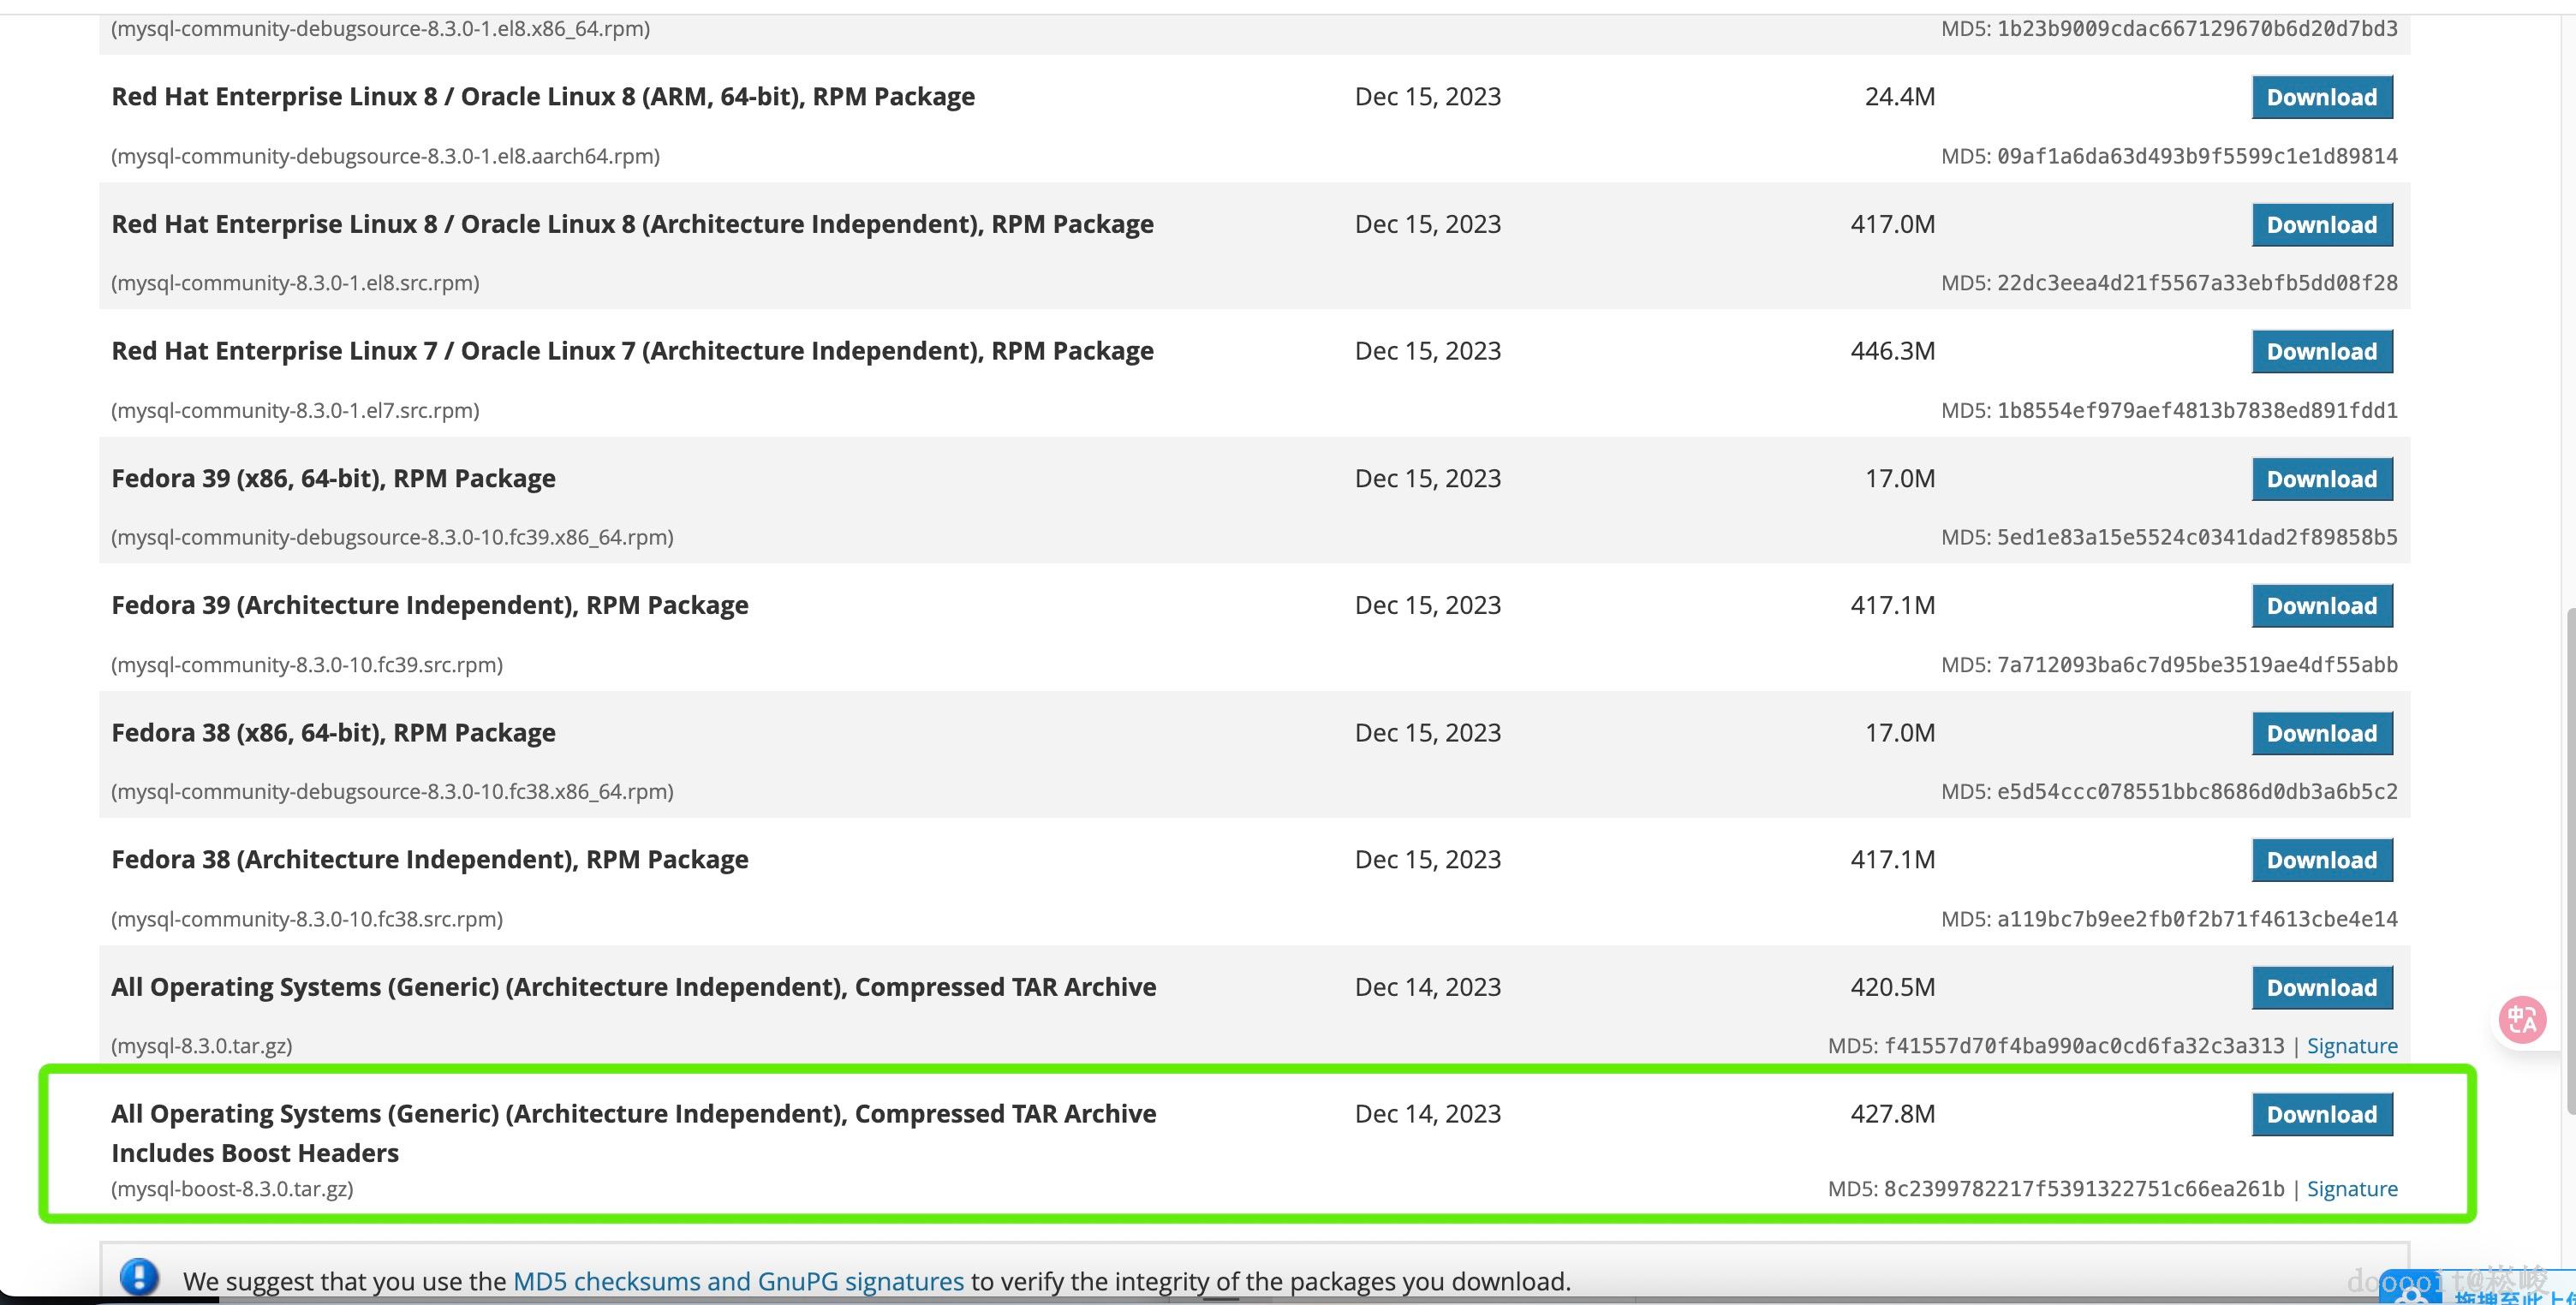Open Signature link for mysql-boost-8.3.0.tar.gz

tap(2351, 1188)
